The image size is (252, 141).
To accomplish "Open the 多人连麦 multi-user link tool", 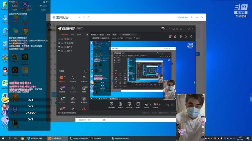I will [73, 90].
